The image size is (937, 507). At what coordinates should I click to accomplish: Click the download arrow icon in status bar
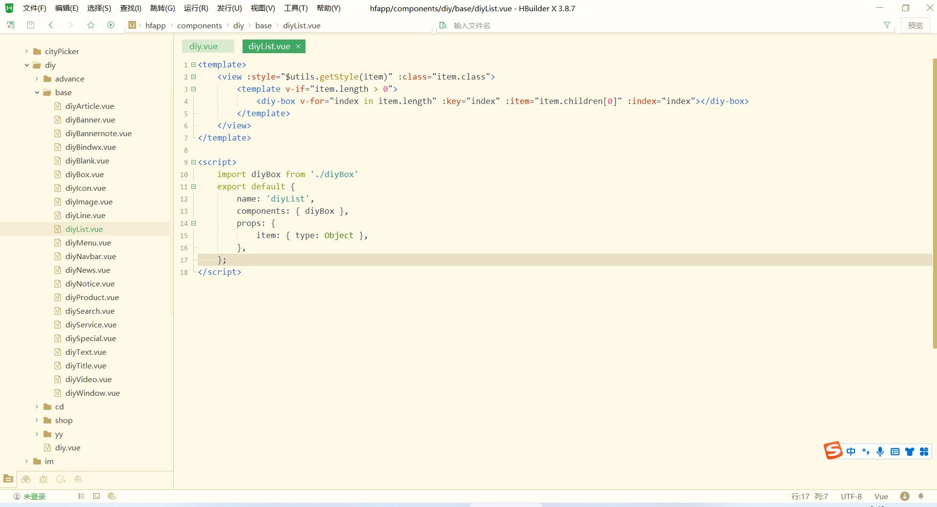904,496
